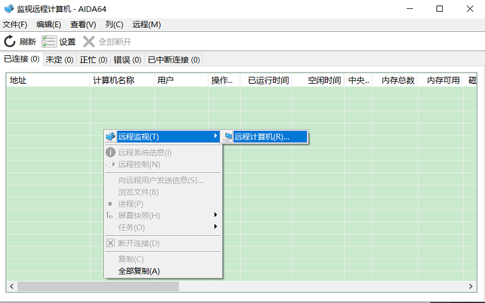485x303 pixels.
Task: Click the 全部断开 X icon
Action: (89, 42)
